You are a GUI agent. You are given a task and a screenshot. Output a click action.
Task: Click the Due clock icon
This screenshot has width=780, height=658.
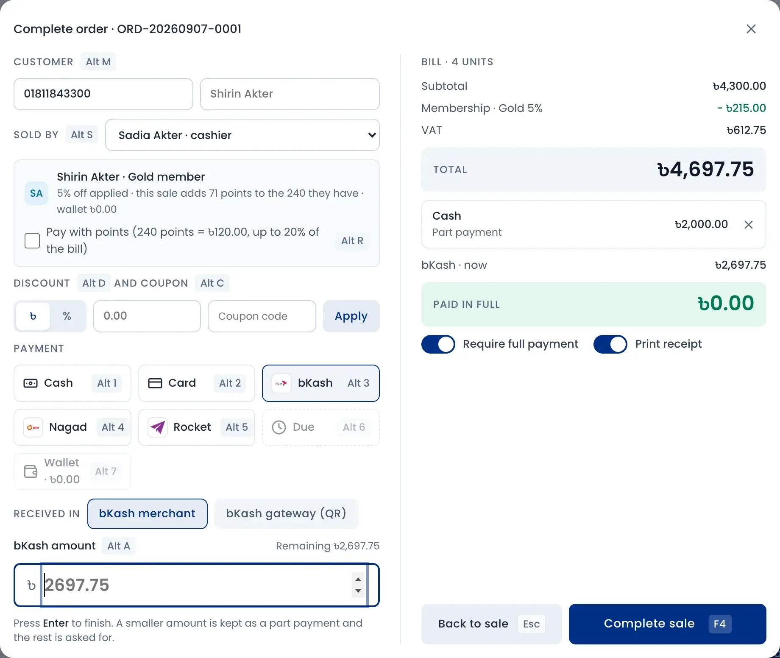click(x=279, y=427)
